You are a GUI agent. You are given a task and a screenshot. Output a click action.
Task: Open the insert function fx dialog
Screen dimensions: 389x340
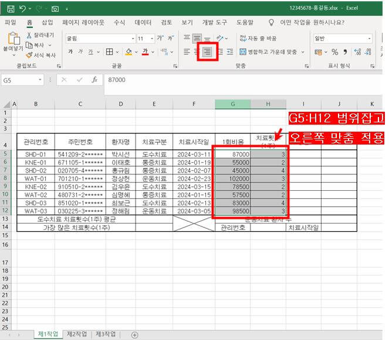[94, 80]
